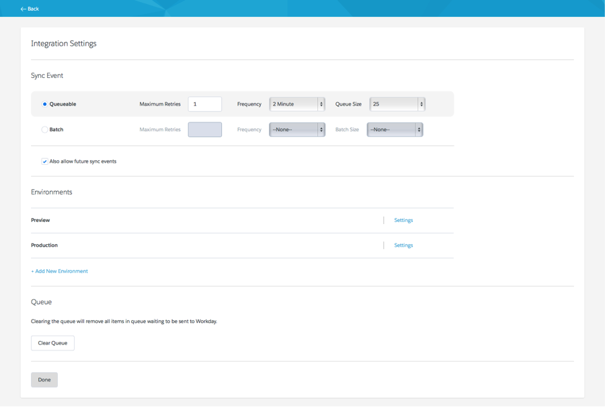Click the Batch Frequency stepper control
The height and width of the screenshot is (407, 605).
321,129
